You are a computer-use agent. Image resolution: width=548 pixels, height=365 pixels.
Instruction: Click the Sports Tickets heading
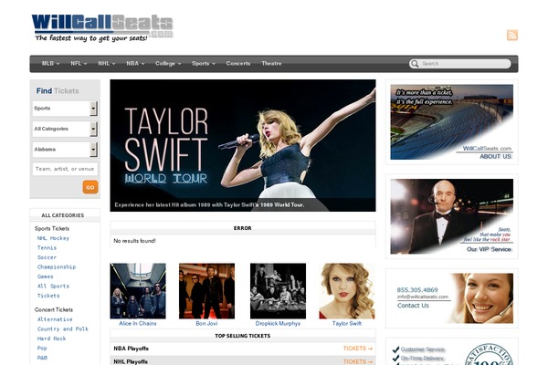coord(52,228)
